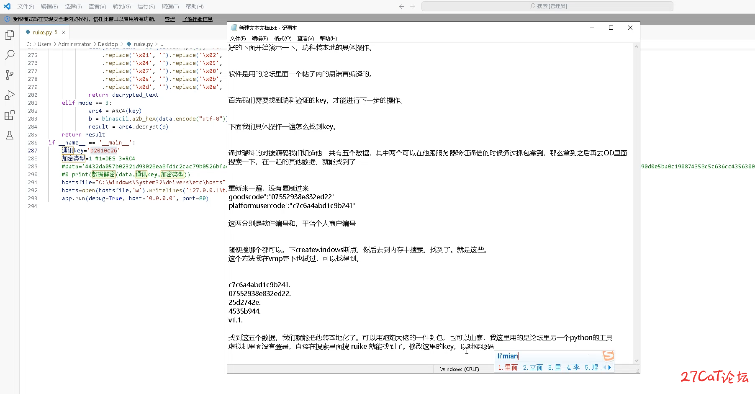Open VS Code 编辑(E) menu

(49, 6)
